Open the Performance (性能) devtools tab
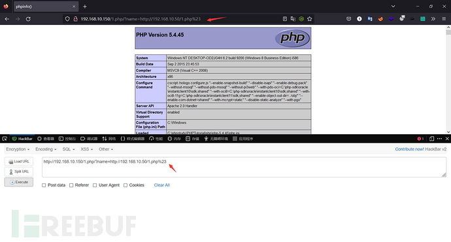The image size is (451, 242). [x=156, y=139]
